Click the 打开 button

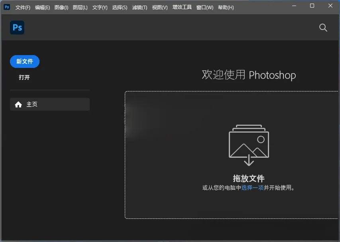coord(24,77)
